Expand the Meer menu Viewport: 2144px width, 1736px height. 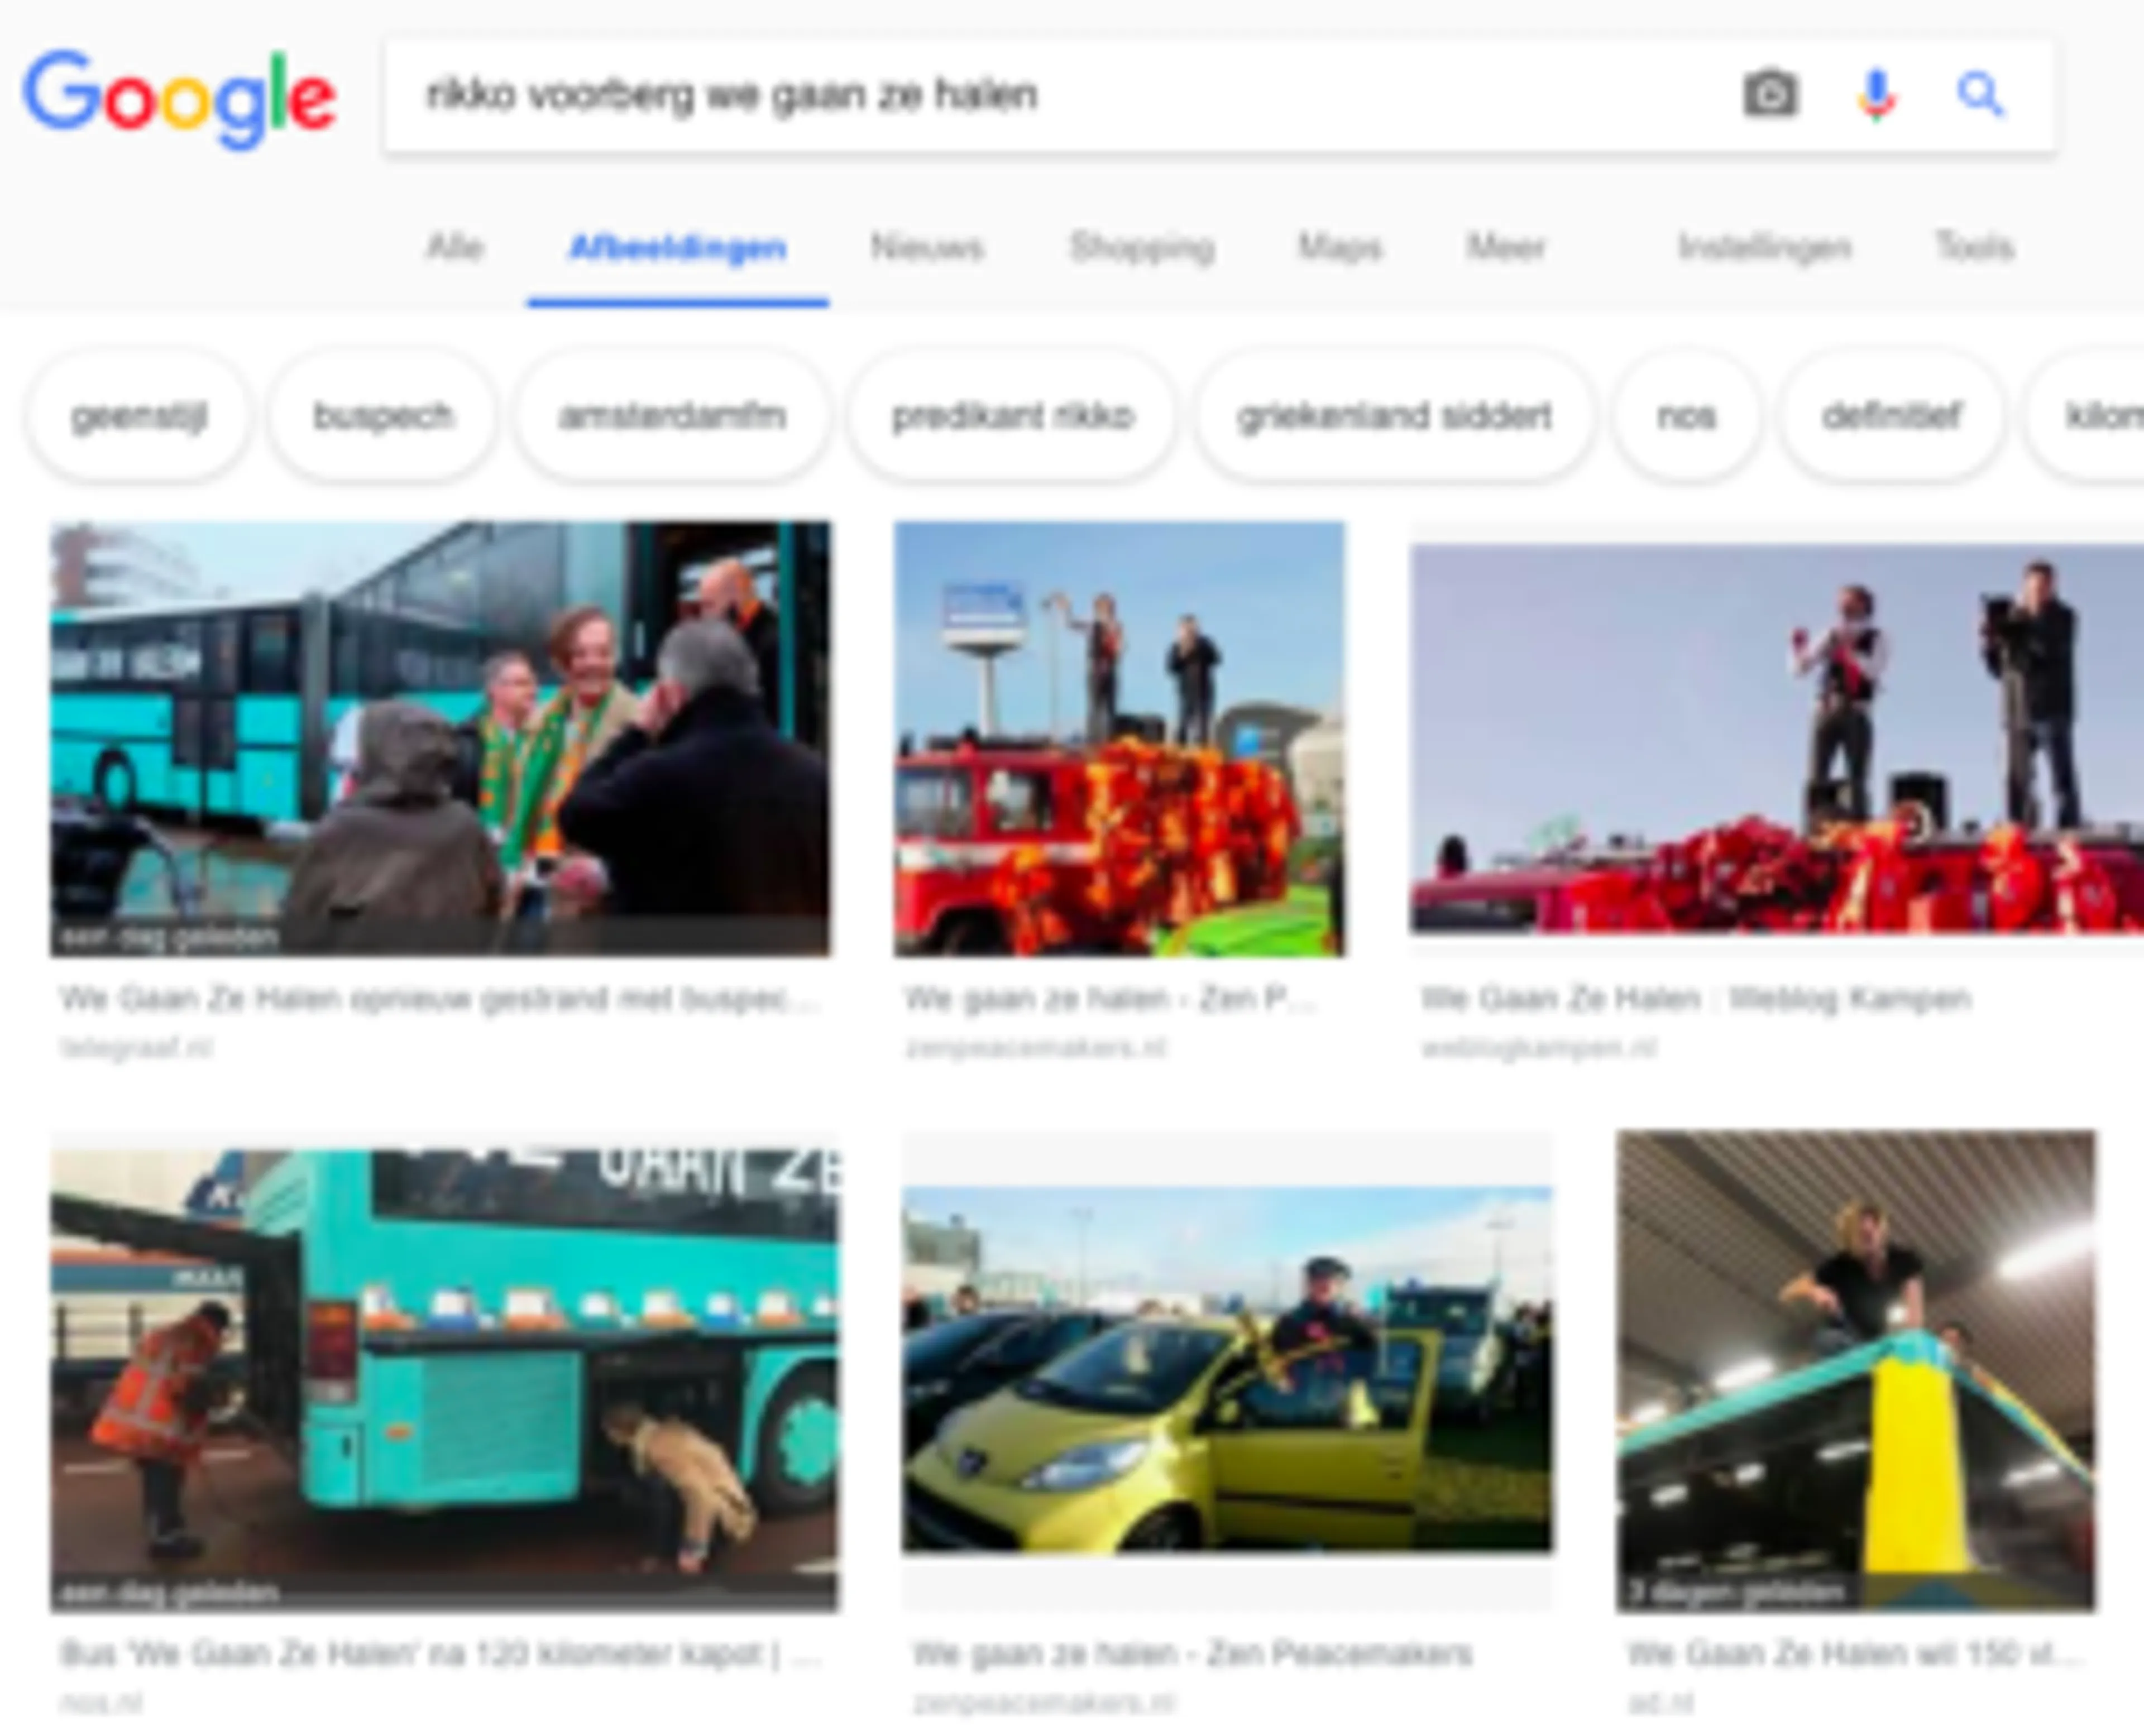[1505, 247]
